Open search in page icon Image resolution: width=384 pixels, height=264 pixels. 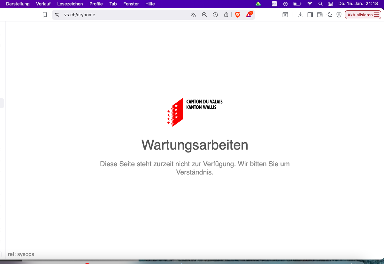(285, 15)
